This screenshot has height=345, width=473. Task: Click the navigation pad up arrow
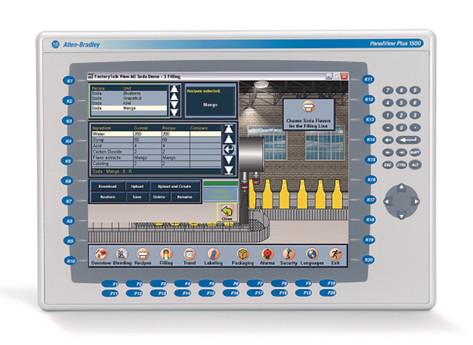pos(401,188)
